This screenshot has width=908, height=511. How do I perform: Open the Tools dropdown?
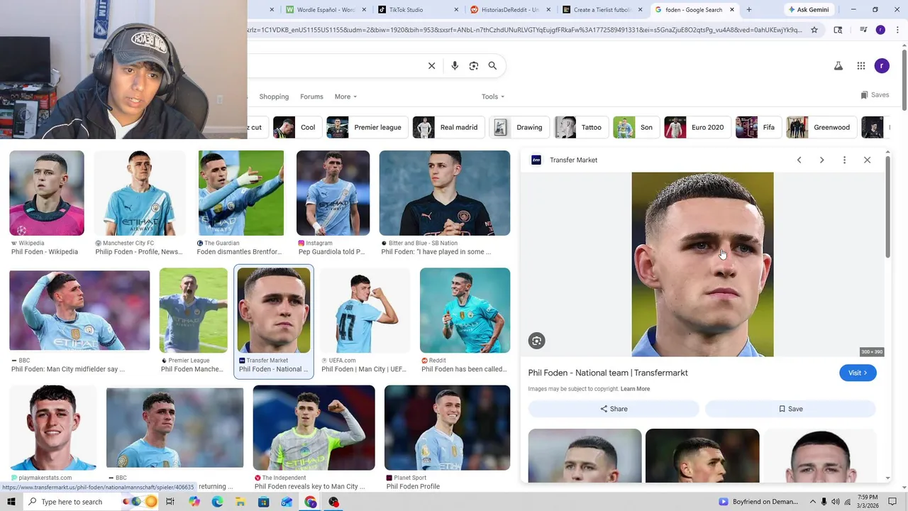click(x=493, y=97)
